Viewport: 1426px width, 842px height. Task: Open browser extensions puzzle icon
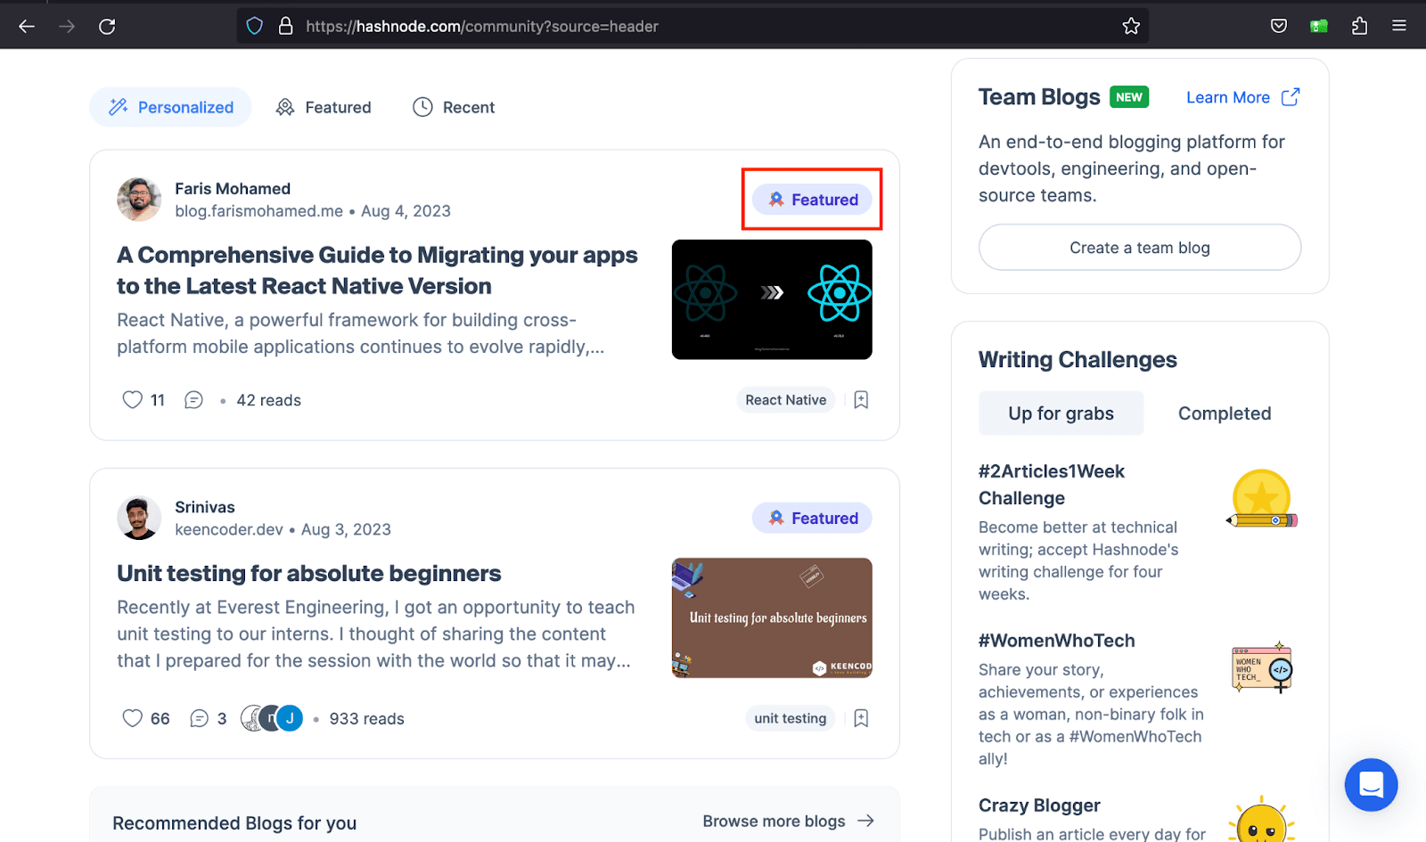pos(1359,26)
